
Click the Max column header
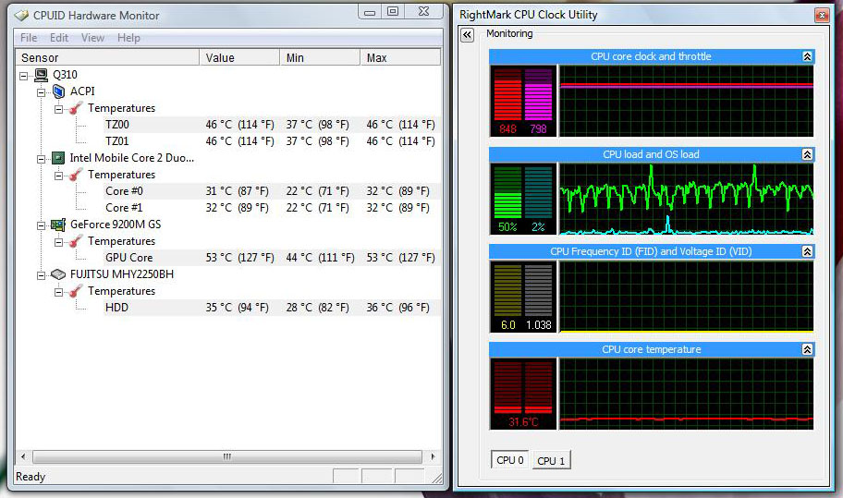click(400, 57)
